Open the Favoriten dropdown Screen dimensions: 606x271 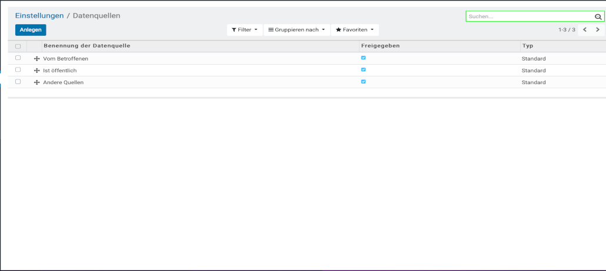(354, 29)
